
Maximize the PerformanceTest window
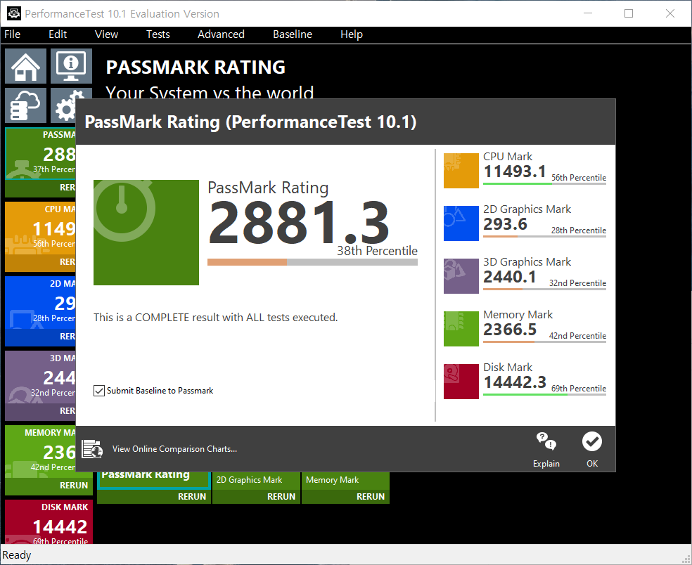pos(629,13)
